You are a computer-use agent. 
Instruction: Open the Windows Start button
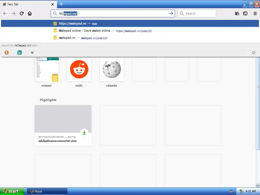[x=12, y=191]
